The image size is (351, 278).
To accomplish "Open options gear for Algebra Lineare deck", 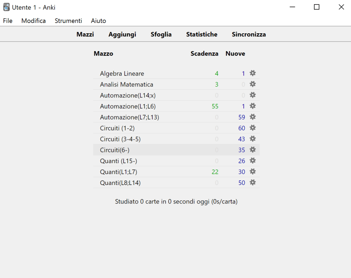I will click(253, 73).
